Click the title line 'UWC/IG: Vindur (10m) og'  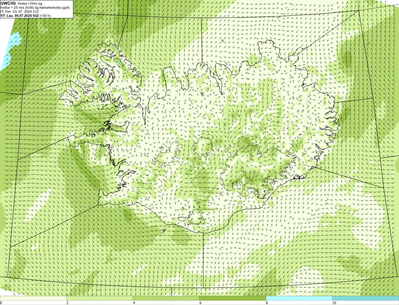click(21, 3)
